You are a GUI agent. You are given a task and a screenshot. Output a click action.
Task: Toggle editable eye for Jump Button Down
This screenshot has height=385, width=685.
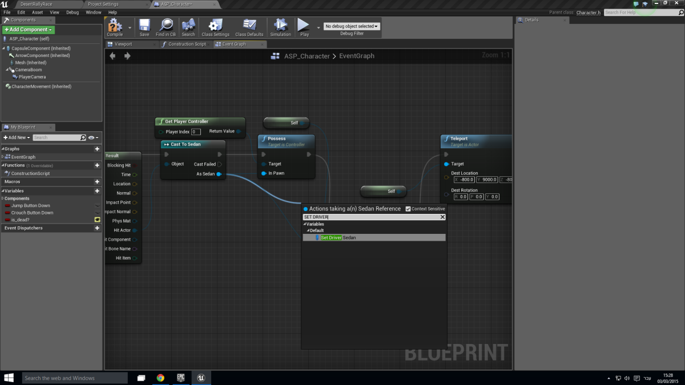click(x=97, y=205)
